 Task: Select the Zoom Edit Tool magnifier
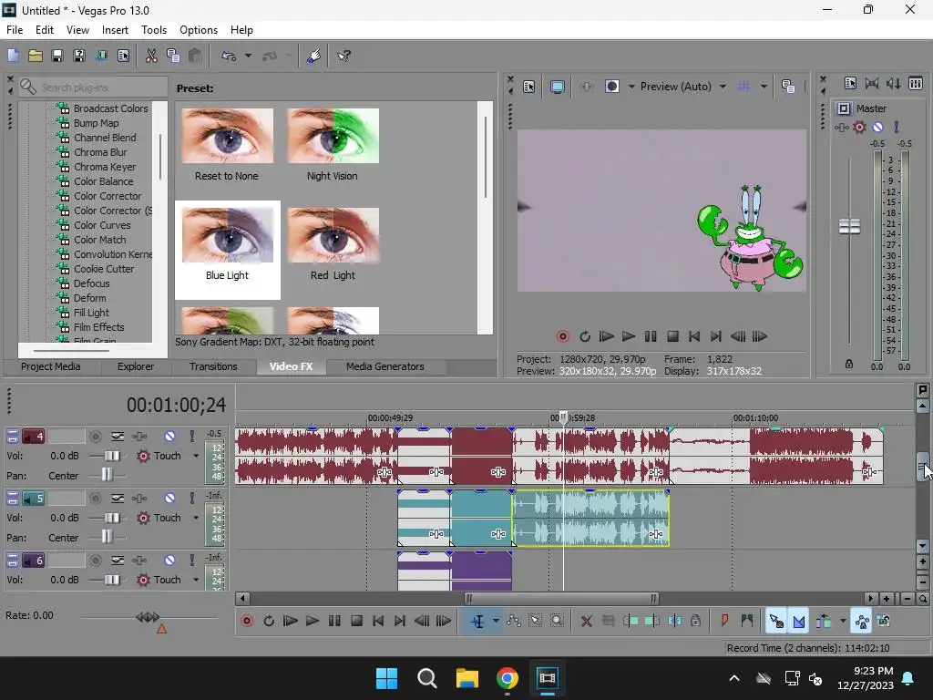click(557, 622)
